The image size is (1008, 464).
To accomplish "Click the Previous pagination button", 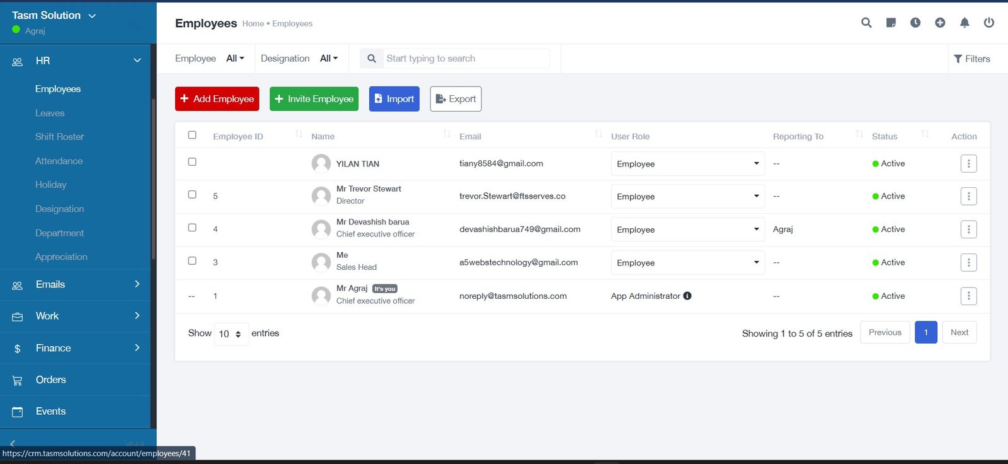I will pos(885,333).
